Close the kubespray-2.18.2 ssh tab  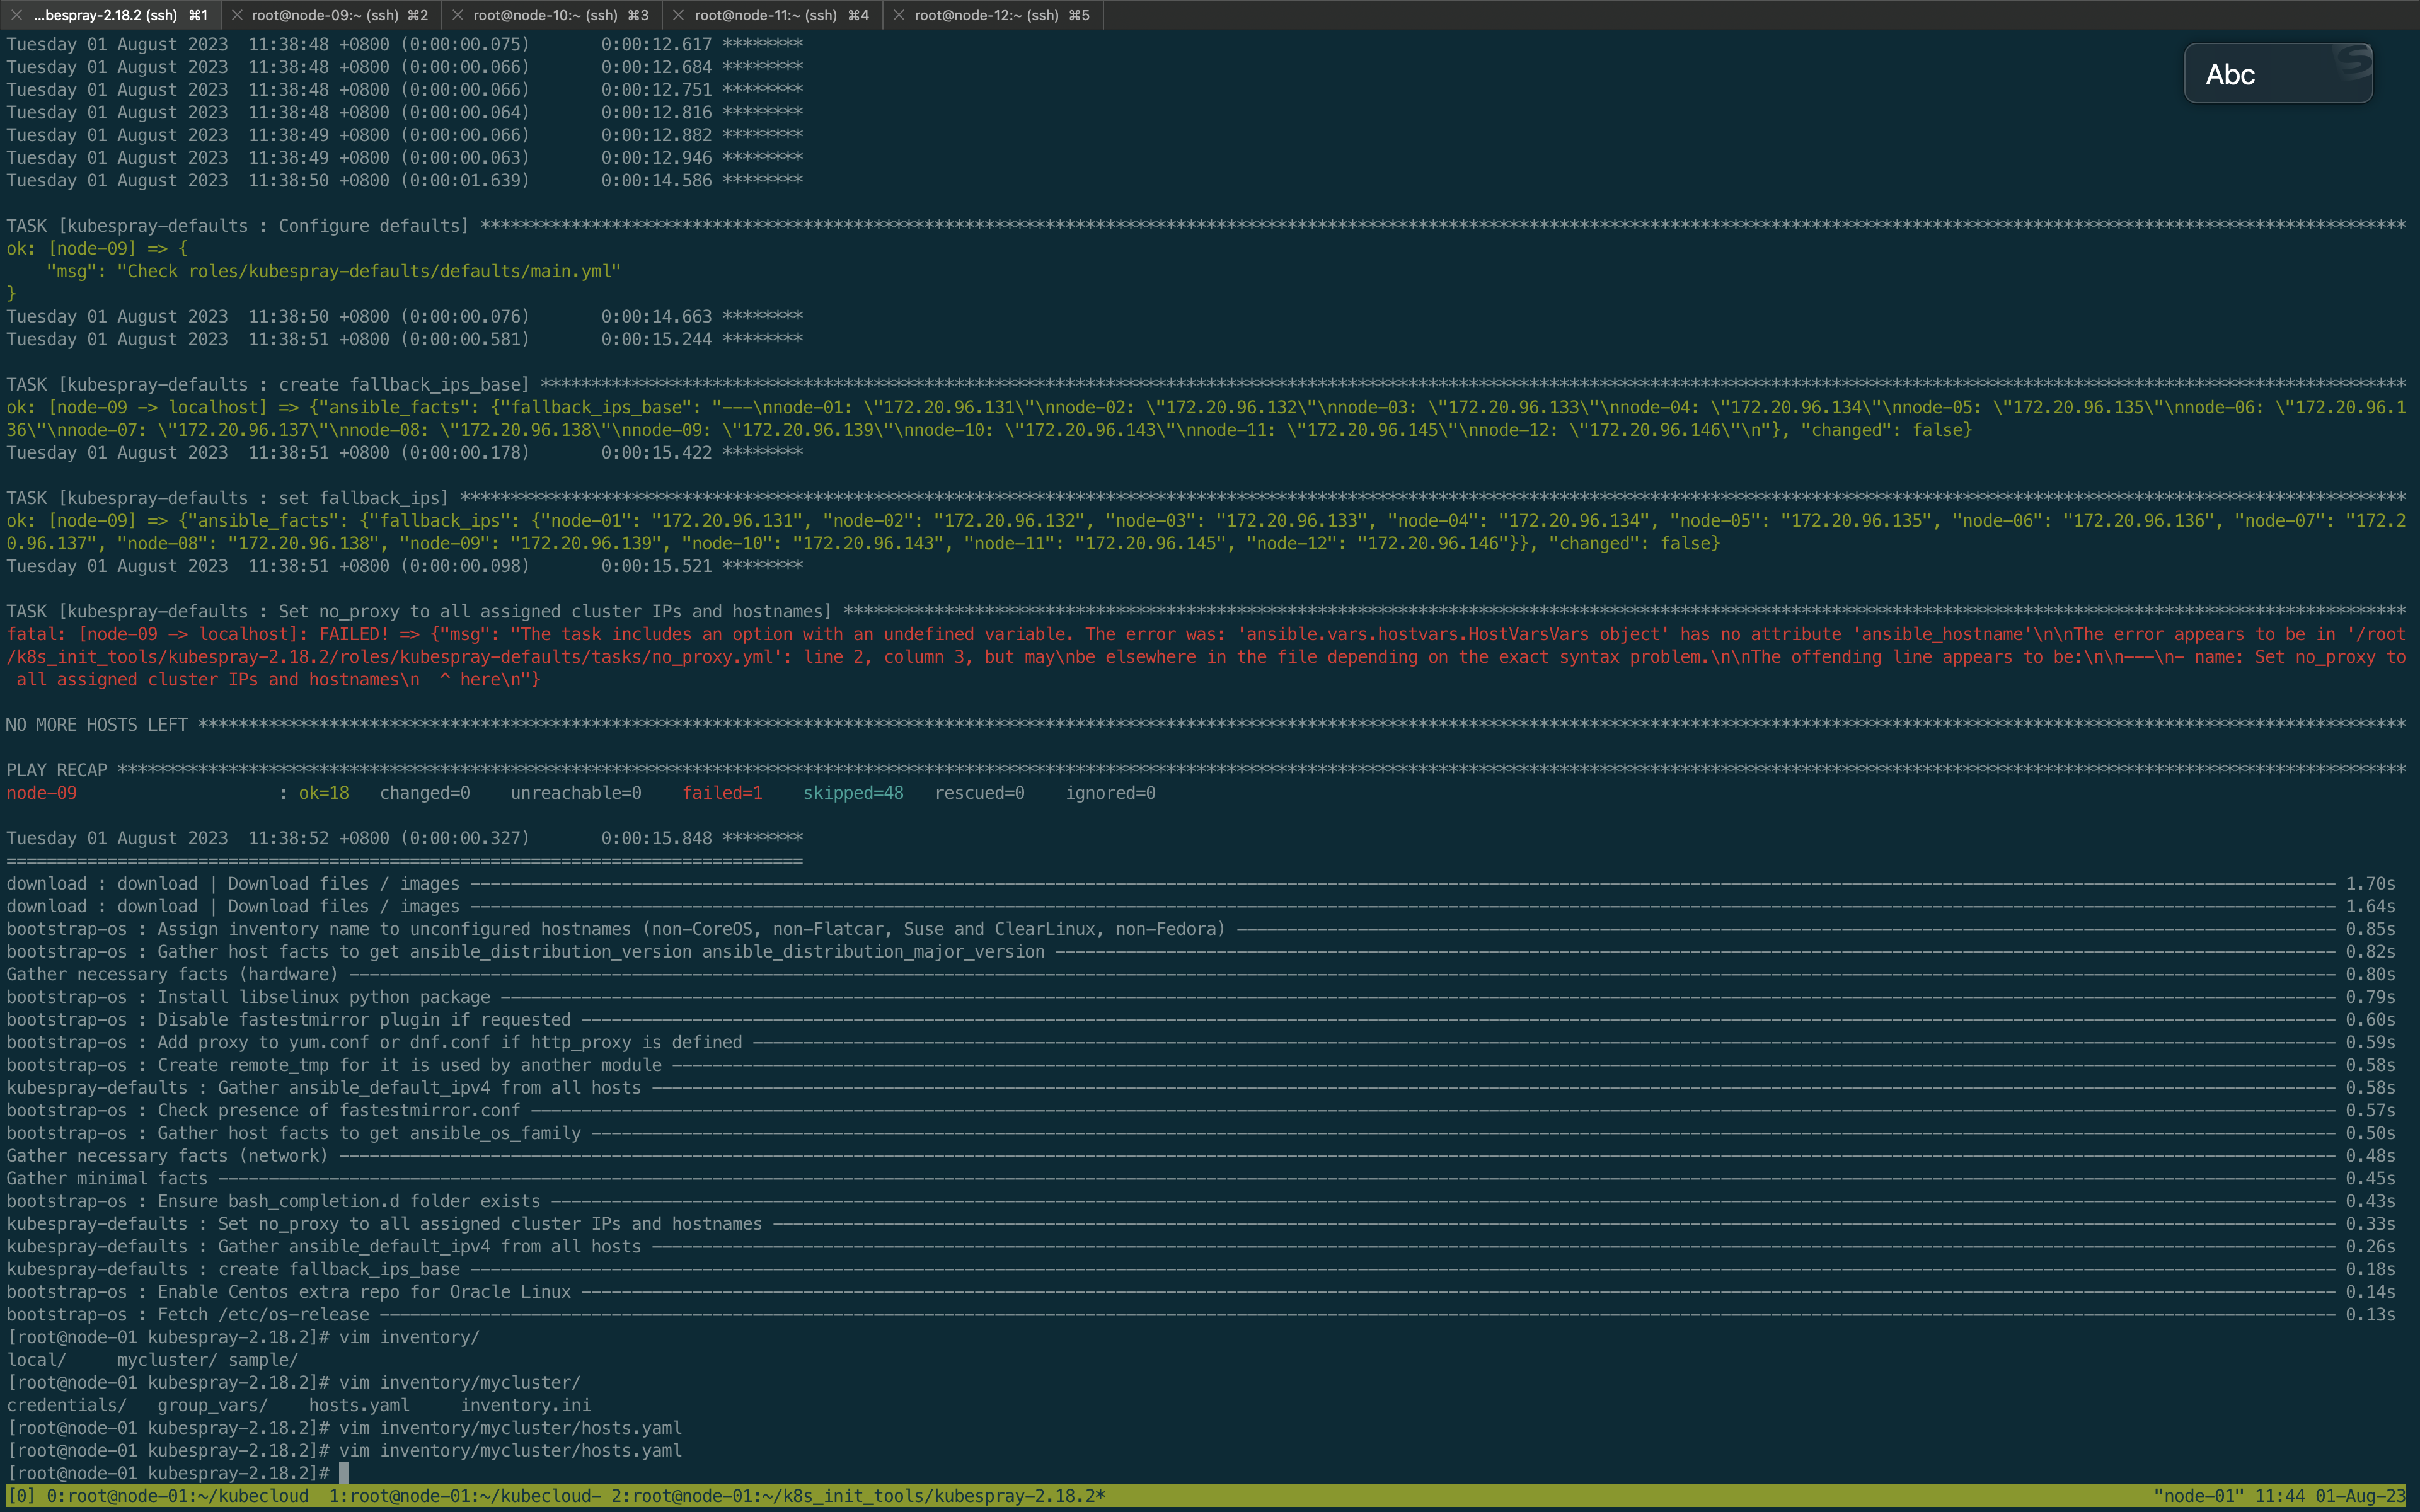(16, 15)
